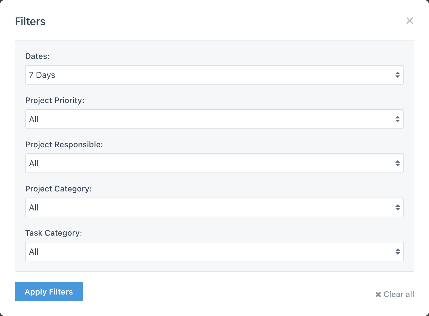The width and height of the screenshot is (429, 316).
Task: Open the Project Priority dropdown
Action: pyautogui.click(x=214, y=119)
